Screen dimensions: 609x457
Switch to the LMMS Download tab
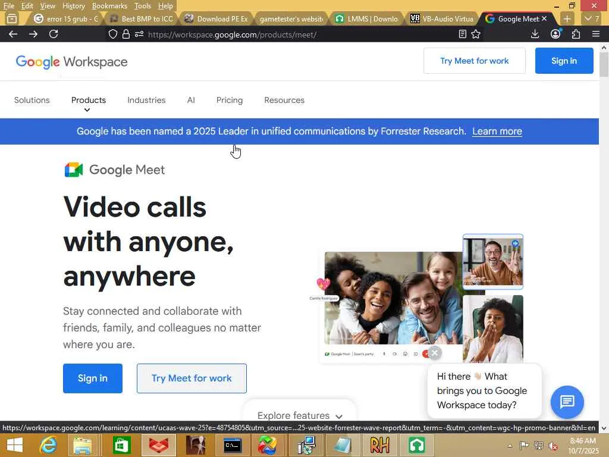367,18
